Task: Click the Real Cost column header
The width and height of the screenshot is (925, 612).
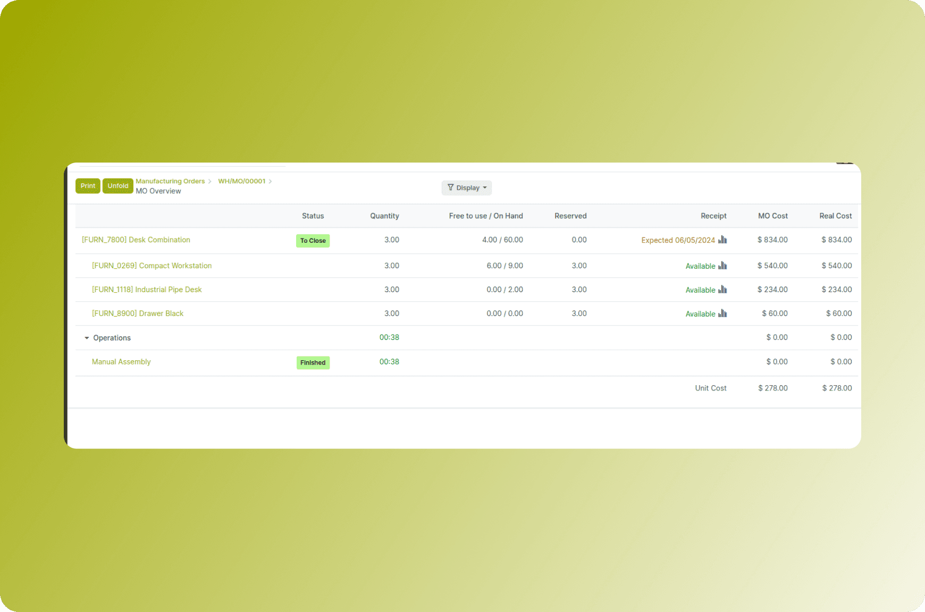Action: tap(836, 216)
